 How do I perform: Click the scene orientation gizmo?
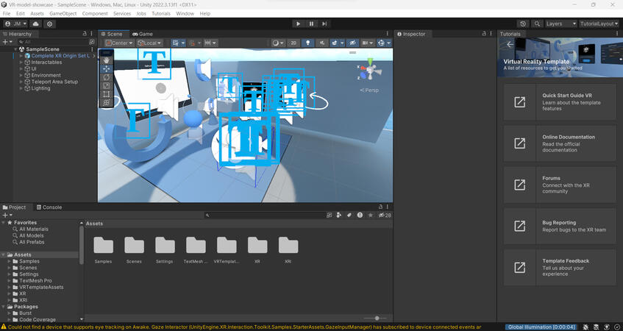click(x=370, y=71)
